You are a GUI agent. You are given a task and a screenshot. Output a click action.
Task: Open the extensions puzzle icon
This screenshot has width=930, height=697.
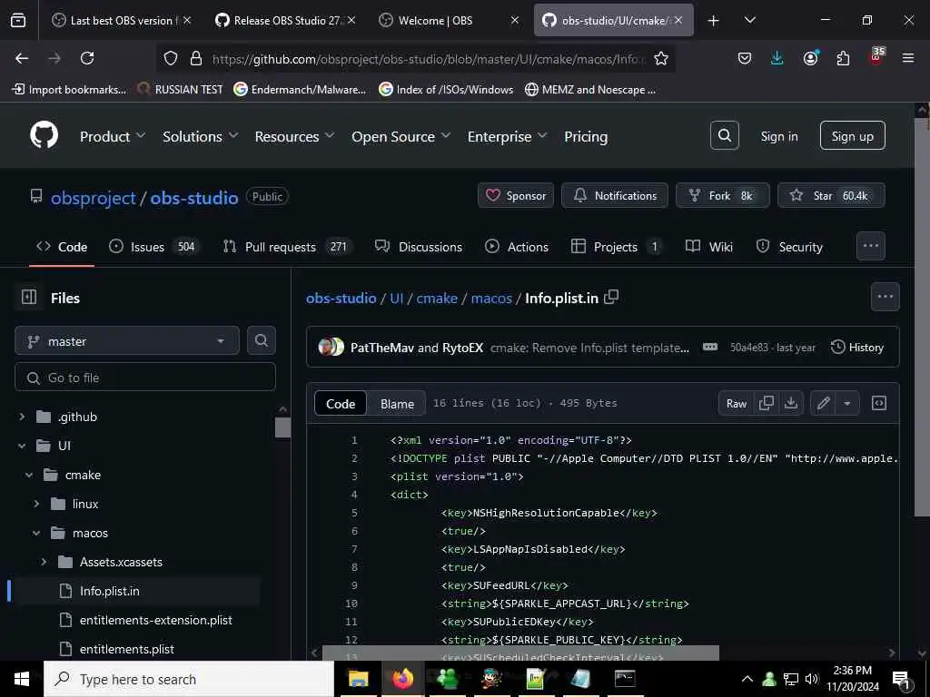[843, 58]
